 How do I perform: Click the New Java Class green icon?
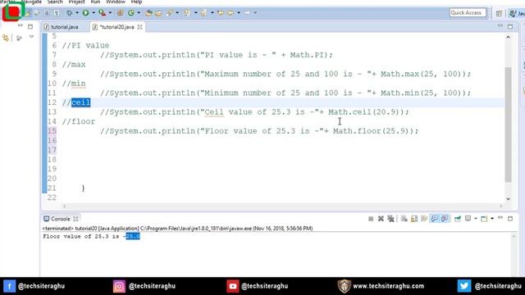click(x=131, y=13)
